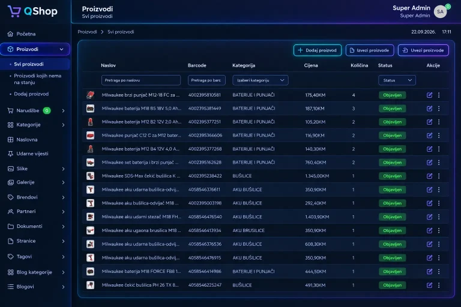Edit product with barcode 4002395377251
Image resolution: width=461 pixels, height=307 pixels.
pos(429,122)
